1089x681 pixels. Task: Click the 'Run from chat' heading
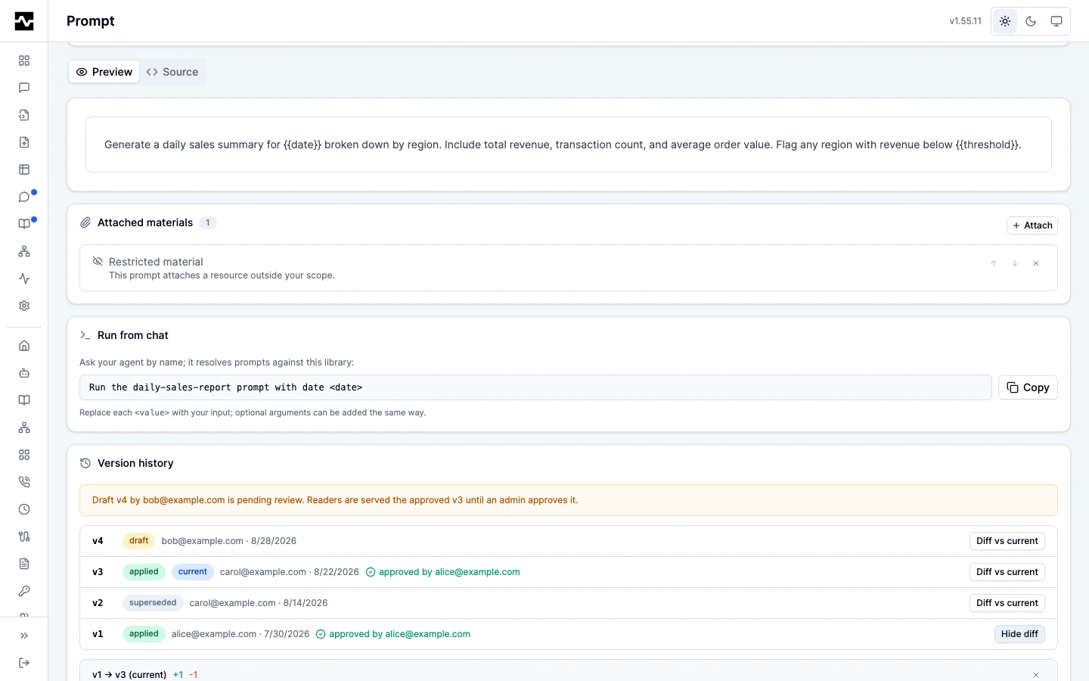point(133,335)
